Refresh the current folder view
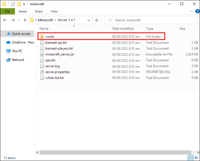This screenshot has width=200, height=161. click(97, 20)
